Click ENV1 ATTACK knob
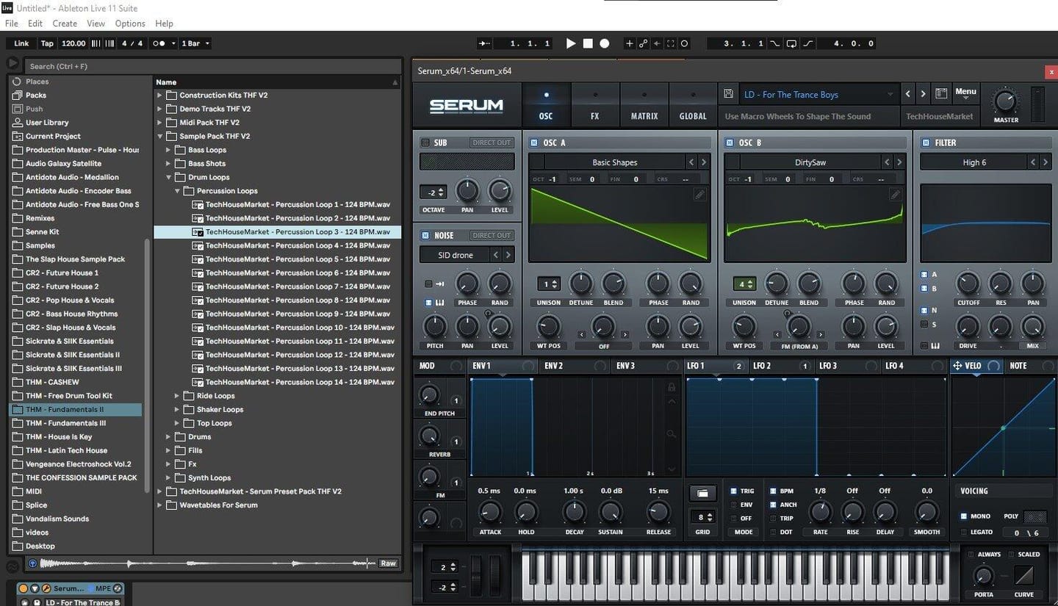This screenshot has width=1058, height=606. (x=490, y=513)
